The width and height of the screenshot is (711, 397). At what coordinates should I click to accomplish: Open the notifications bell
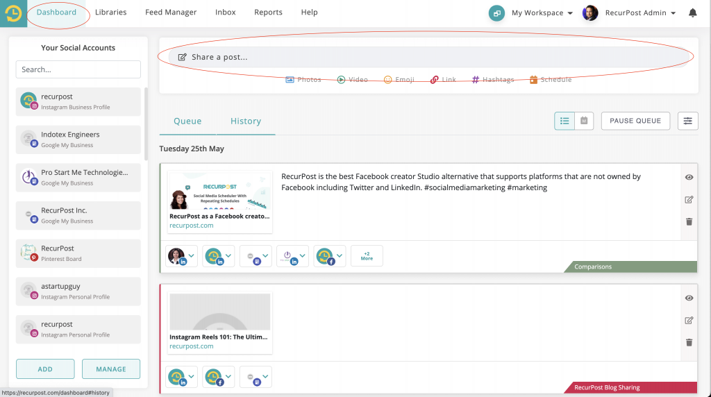692,12
